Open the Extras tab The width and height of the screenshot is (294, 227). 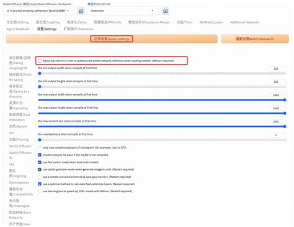coord(76,22)
